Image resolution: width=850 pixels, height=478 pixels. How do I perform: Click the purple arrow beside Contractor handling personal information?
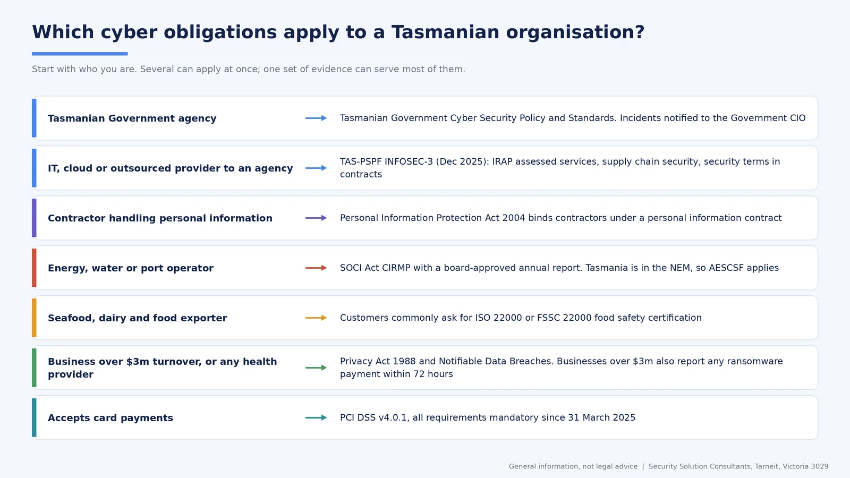pyautogui.click(x=316, y=218)
